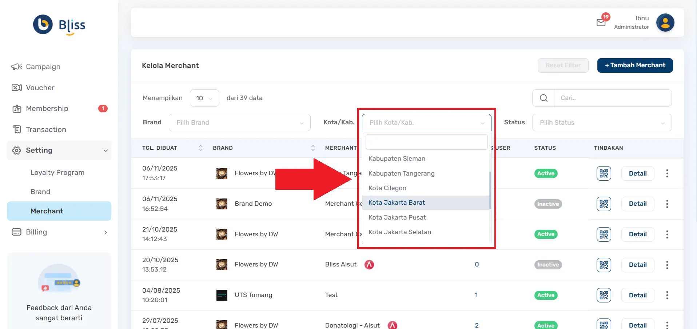The image size is (697, 329).
Task: Select Kota Jakarta Barat option
Action: click(397, 203)
